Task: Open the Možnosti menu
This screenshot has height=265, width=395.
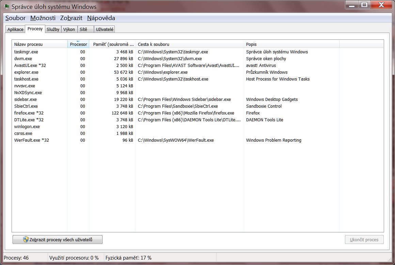Action: tap(43, 18)
